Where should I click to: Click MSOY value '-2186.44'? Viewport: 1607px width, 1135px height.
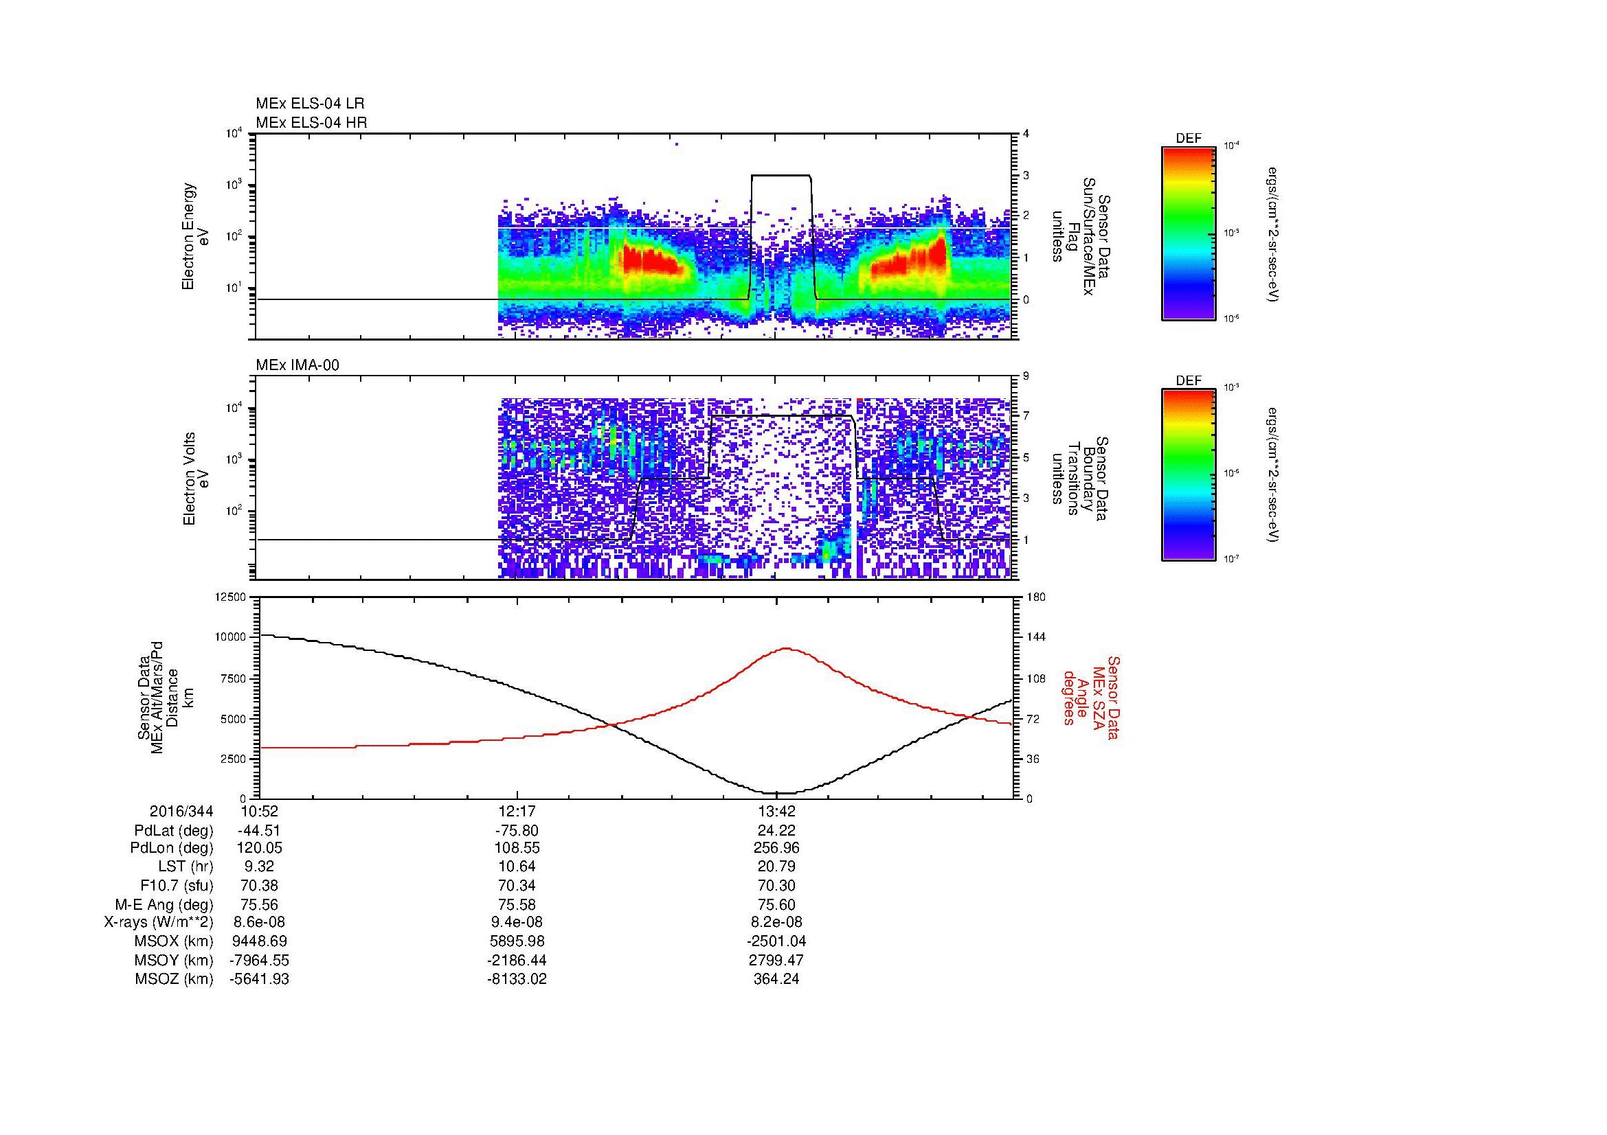[517, 960]
